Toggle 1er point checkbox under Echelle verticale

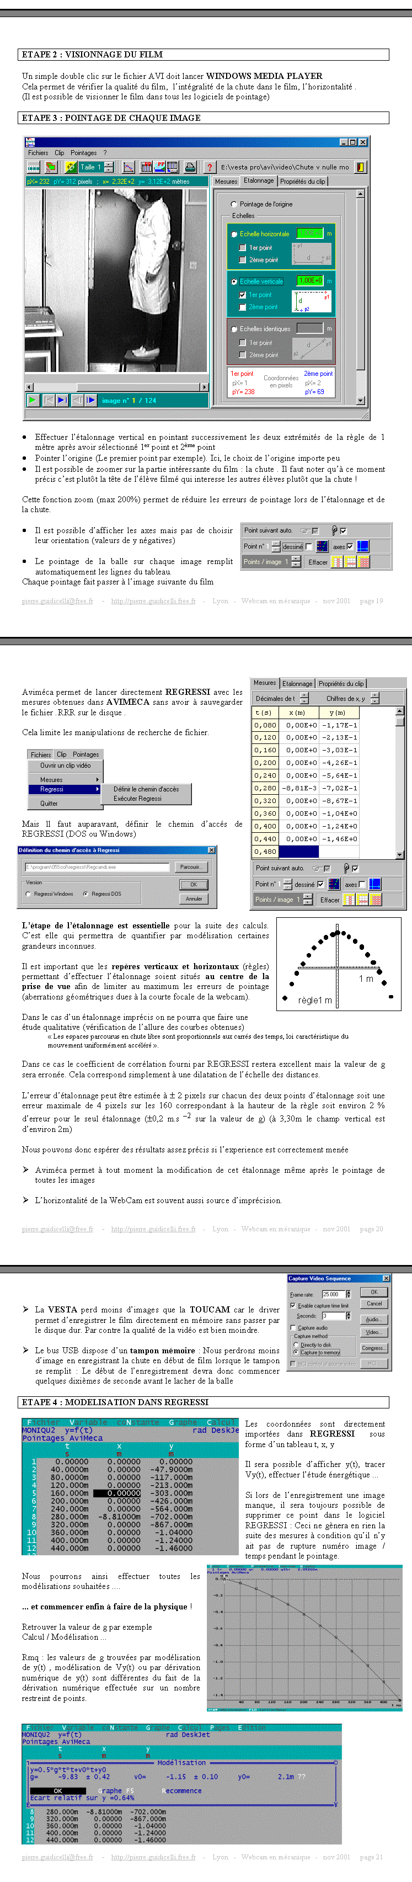(243, 295)
